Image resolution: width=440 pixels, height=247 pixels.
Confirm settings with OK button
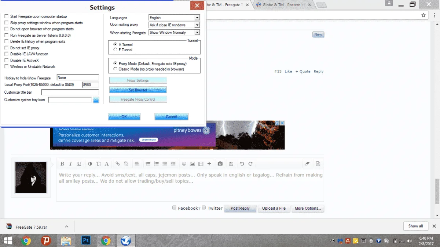coord(124,116)
